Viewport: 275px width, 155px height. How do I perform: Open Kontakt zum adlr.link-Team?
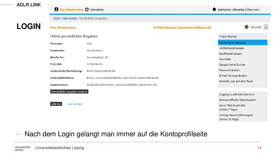[236, 81]
